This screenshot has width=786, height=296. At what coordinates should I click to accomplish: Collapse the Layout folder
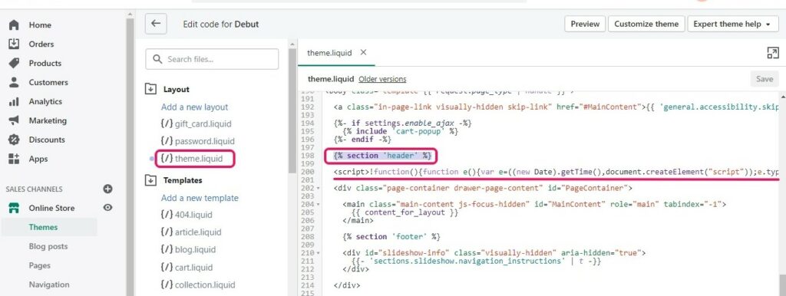[150, 89]
